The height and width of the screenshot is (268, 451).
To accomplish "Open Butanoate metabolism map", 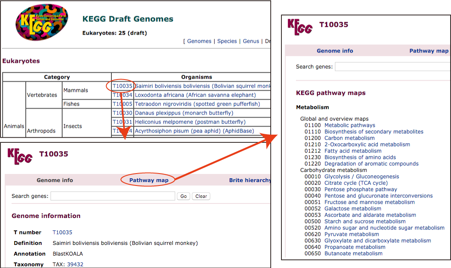I will pos(353,253).
